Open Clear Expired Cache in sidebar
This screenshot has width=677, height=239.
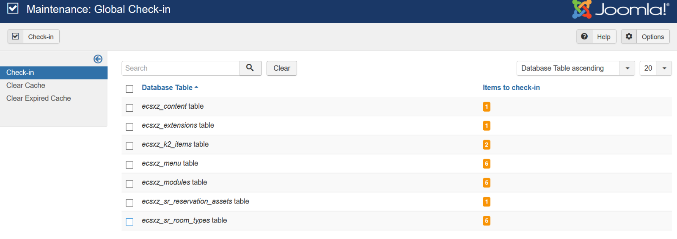click(x=39, y=98)
